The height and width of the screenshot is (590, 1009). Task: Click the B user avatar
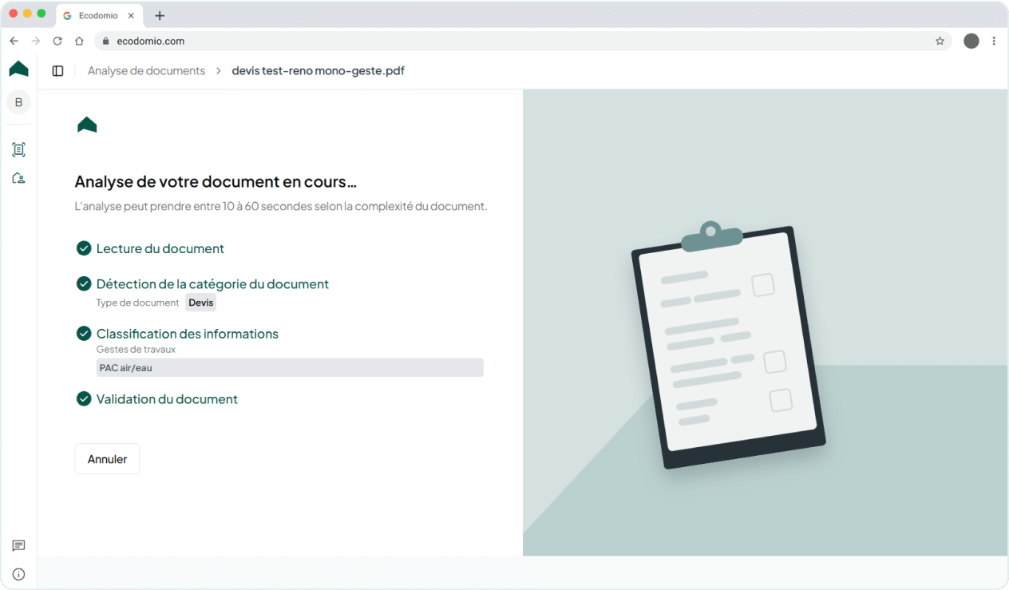click(x=18, y=102)
